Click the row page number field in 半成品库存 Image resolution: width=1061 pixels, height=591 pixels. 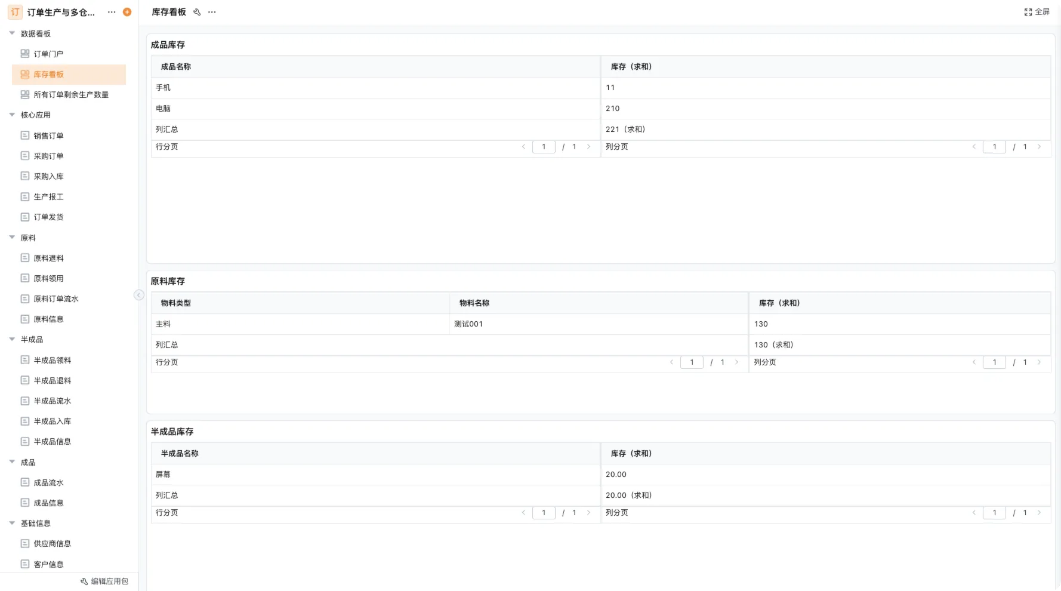(x=544, y=513)
